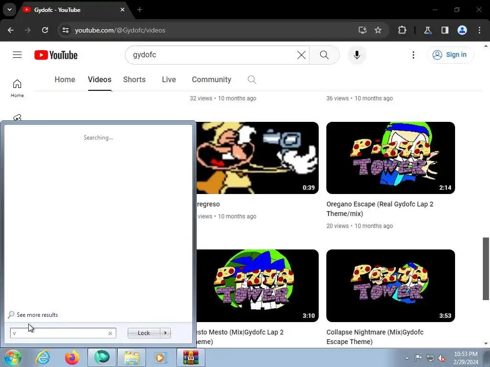Click the Sign in button
Image resolution: width=490 pixels, height=367 pixels.
click(450, 55)
